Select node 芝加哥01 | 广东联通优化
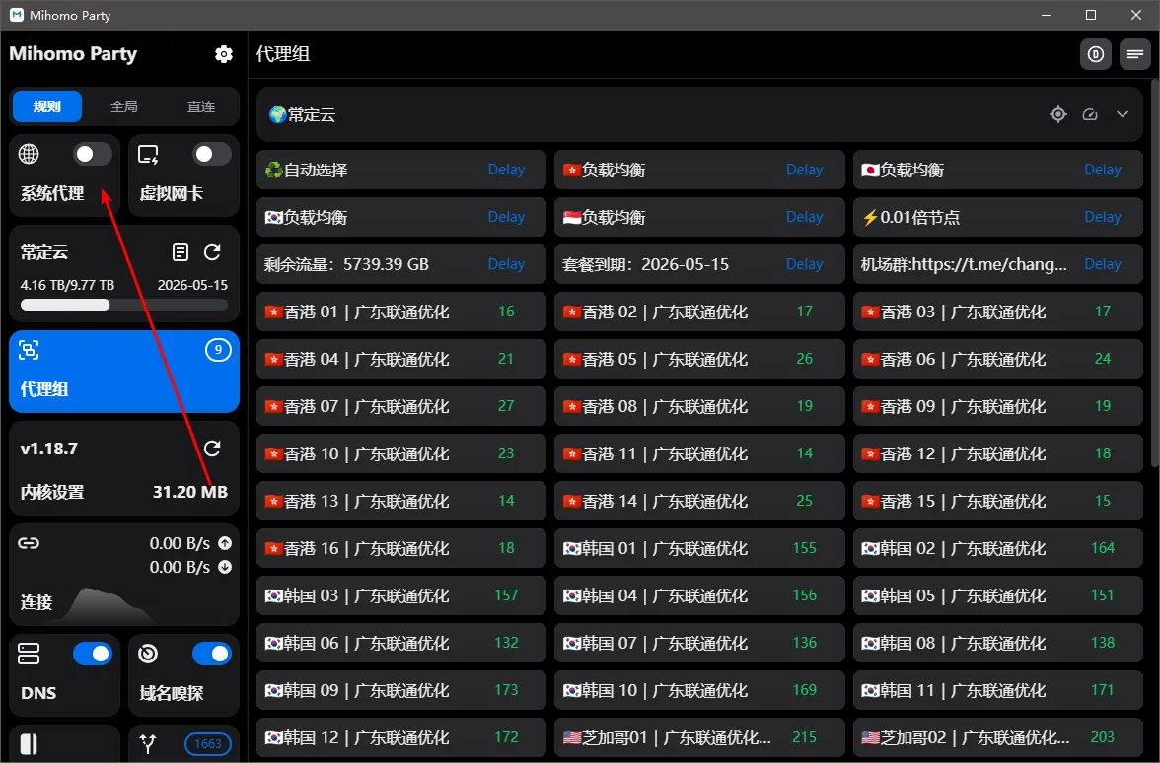This screenshot has width=1160, height=763. (699, 737)
